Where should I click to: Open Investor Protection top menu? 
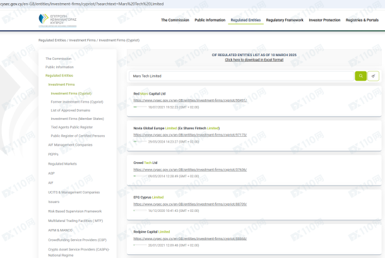click(x=324, y=20)
